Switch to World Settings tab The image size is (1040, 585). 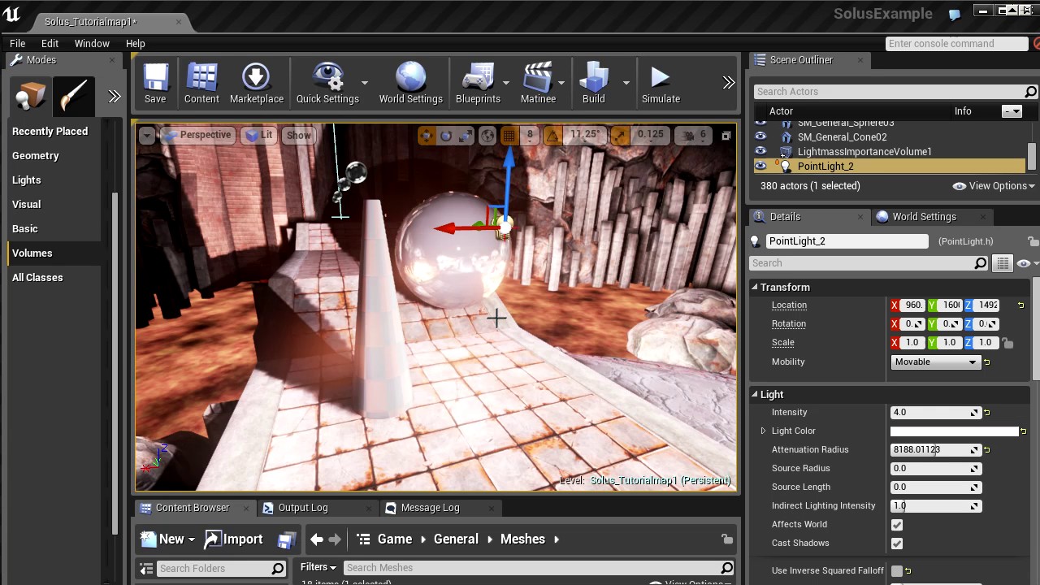tap(924, 217)
